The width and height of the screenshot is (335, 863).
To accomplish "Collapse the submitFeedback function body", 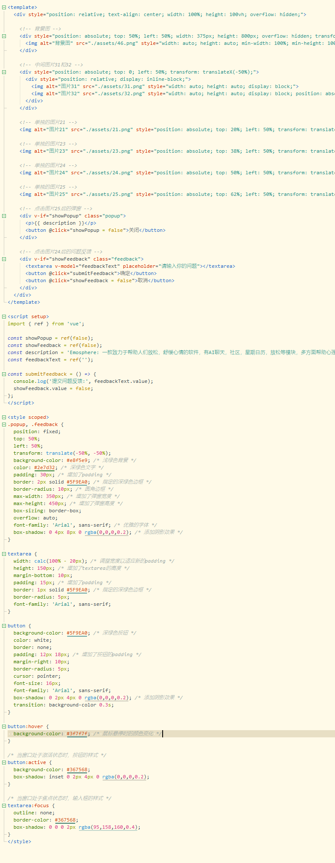I will pyautogui.click(x=4, y=374).
